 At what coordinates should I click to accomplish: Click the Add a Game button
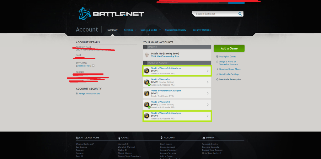[x=229, y=49]
